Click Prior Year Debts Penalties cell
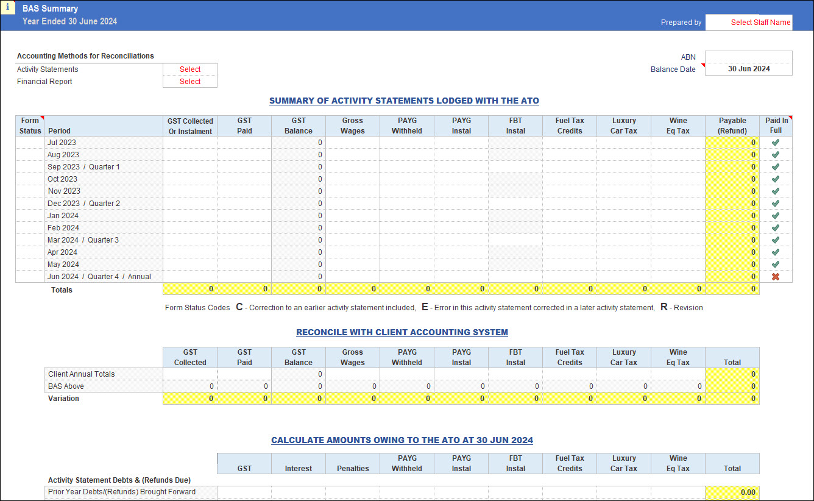This screenshot has height=501, width=814. (x=353, y=492)
